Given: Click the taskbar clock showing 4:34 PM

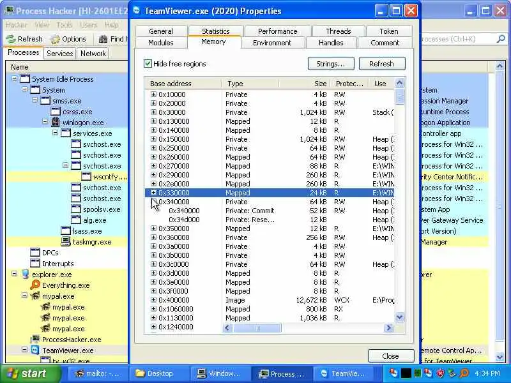Looking at the screenshot, I should (x=487, y=373).
